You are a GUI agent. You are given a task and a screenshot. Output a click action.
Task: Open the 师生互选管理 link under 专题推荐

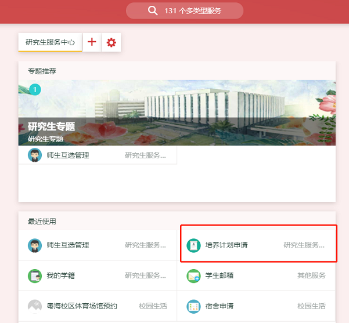[x=68, y=155]
